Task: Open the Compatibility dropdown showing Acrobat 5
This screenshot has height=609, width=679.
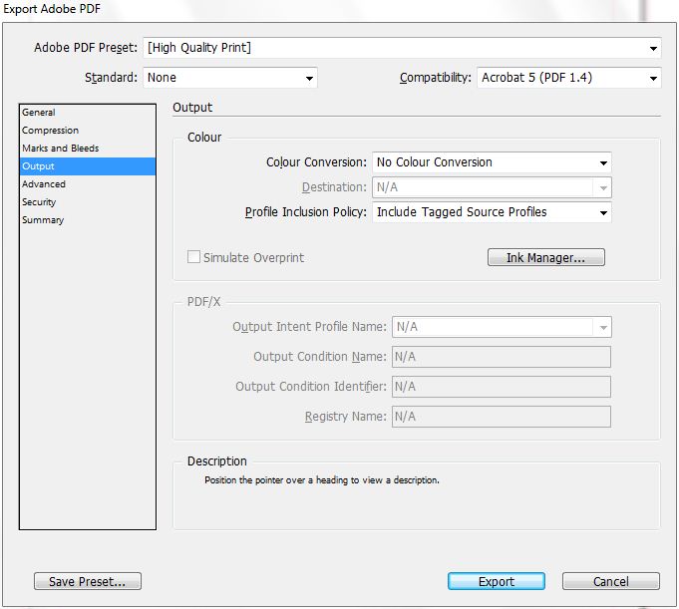Action: [569, 78]
